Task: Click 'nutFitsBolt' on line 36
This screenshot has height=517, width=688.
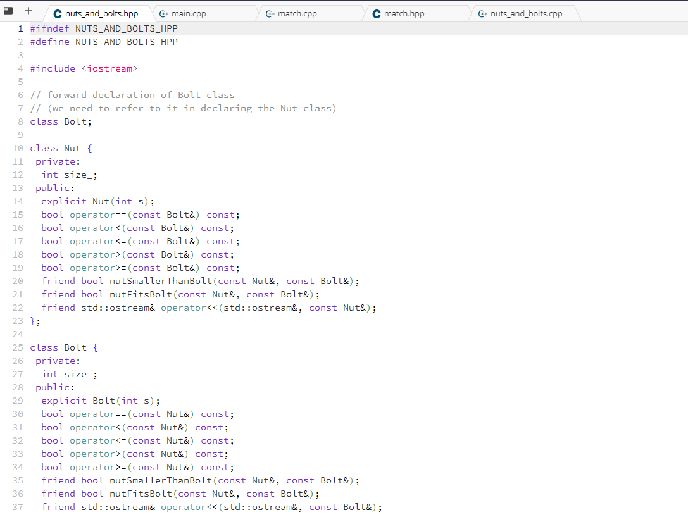Action: tap(141, 494)
